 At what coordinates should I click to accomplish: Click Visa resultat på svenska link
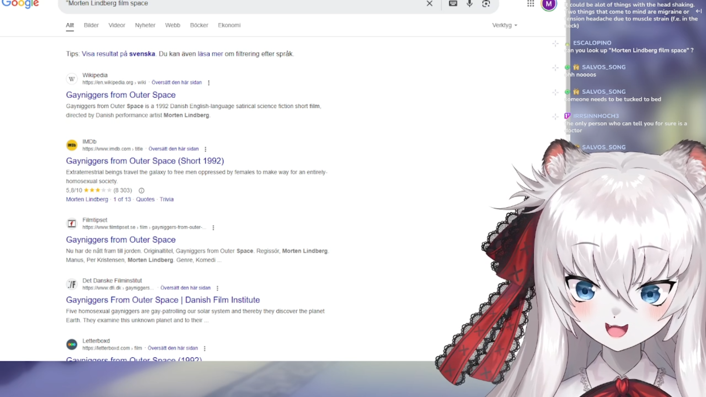click(x=118, y=54)
